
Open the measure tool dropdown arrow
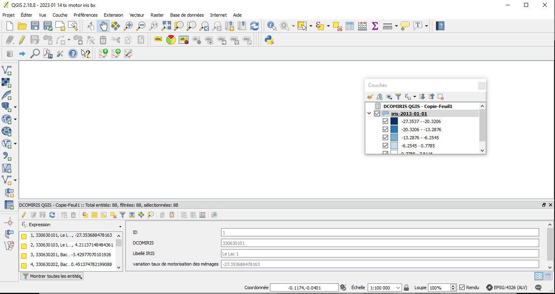coord(396,26)
